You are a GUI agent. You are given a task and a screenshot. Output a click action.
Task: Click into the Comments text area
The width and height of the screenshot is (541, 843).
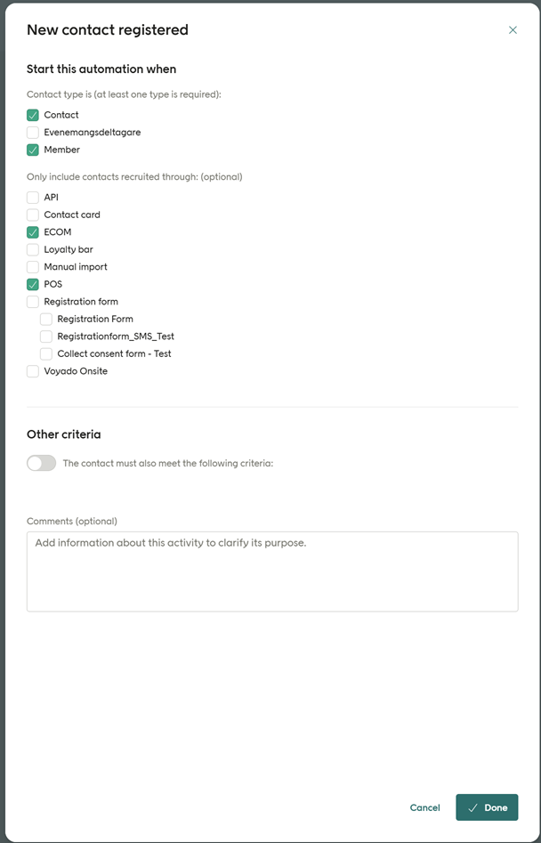tap(272, 571)
